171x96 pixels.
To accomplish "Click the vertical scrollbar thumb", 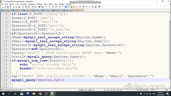I will 170,50.
